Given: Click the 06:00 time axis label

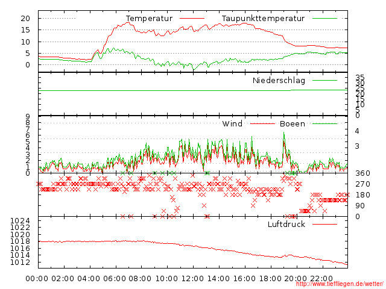Looking at the screenshot, I should click(x=115, y=279).
